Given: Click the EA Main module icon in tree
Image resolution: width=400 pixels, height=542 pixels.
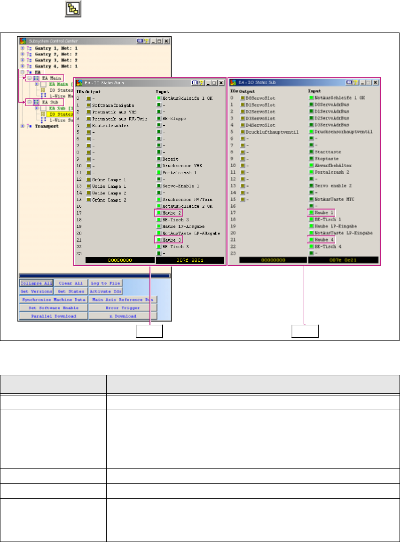Looking at the screenshot, I should pos(36,78).
